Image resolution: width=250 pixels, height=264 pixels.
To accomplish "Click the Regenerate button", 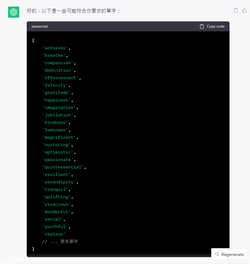I will click(x=229, y=254).
